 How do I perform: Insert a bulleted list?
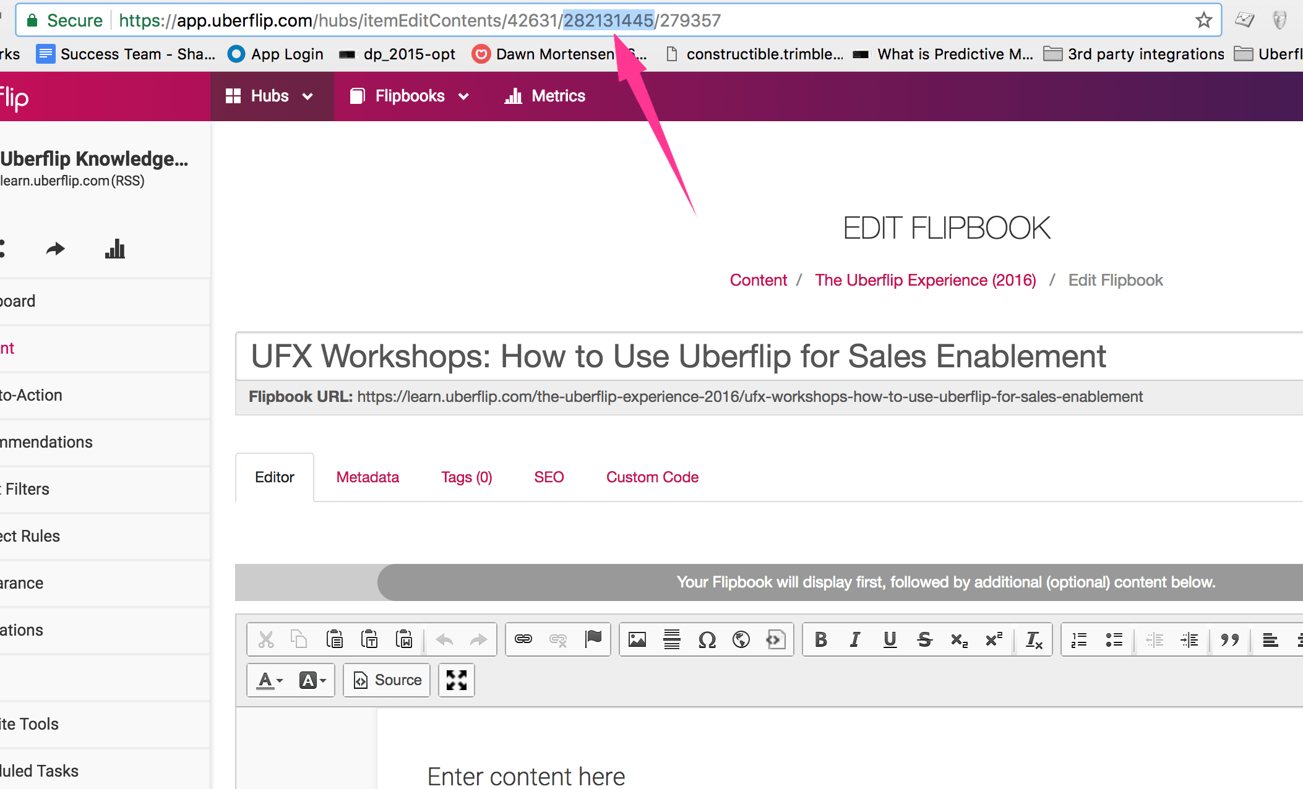pyautogui.click(x=1114, y=639)
